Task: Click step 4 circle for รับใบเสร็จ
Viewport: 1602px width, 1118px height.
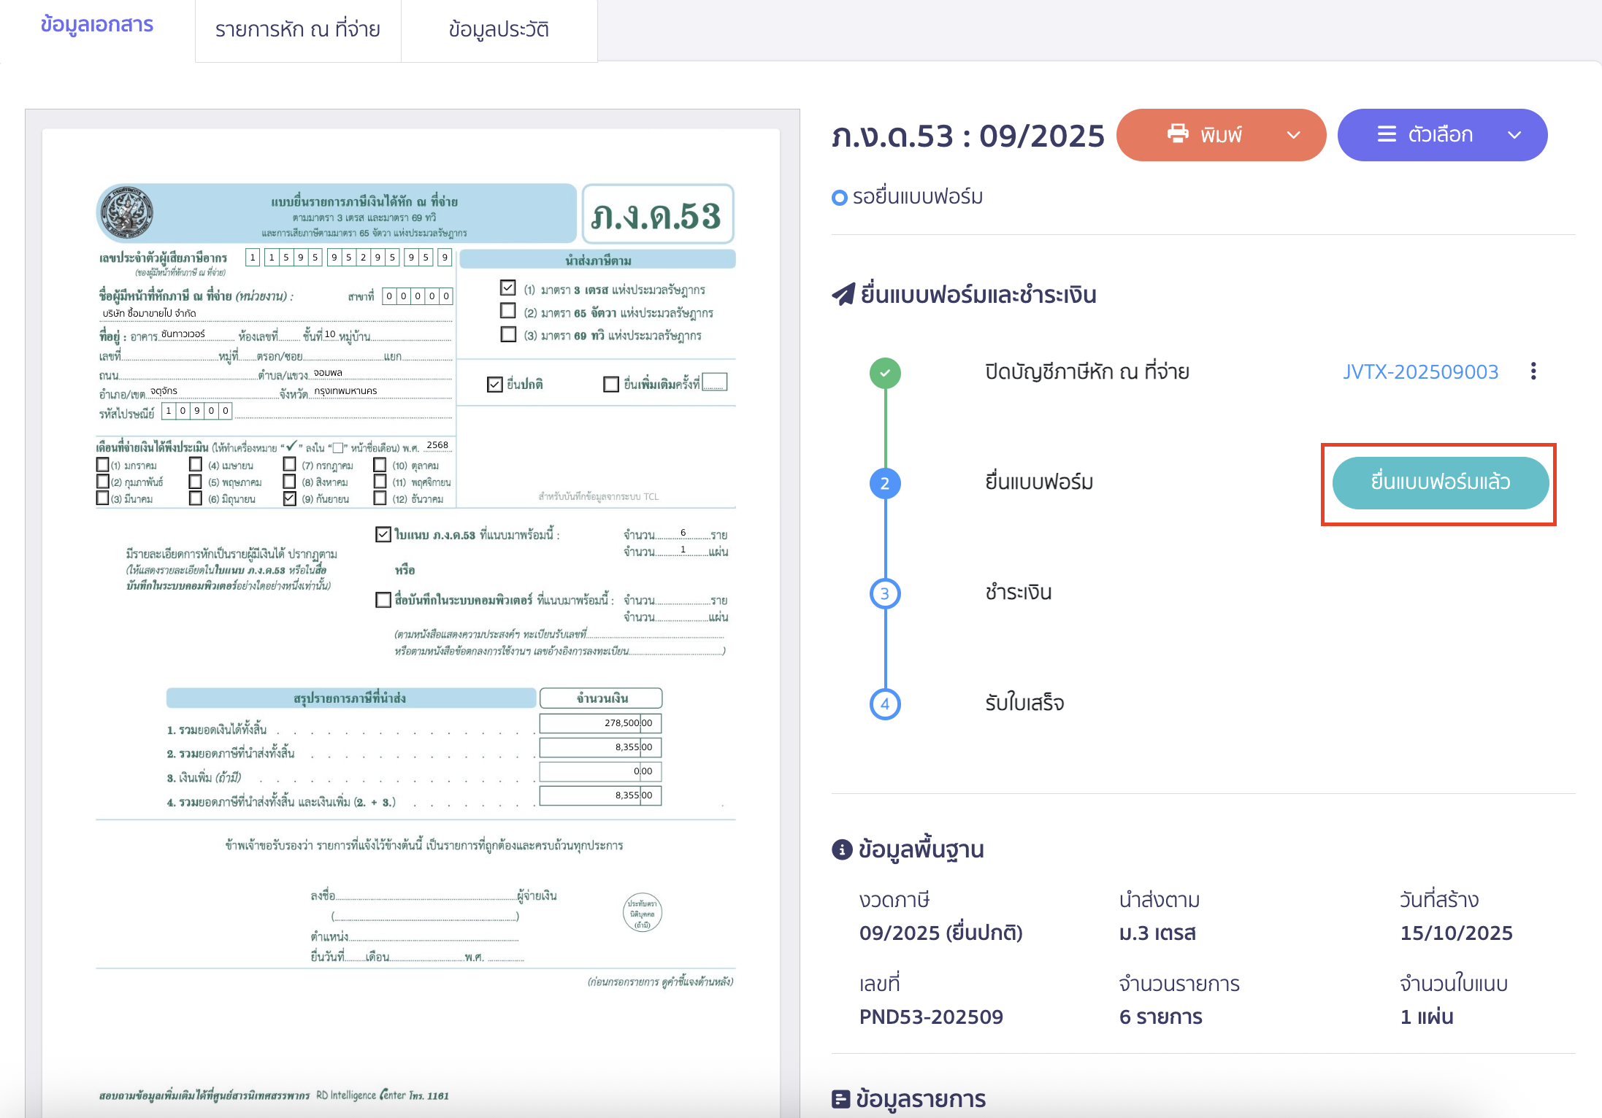Action: coord(885,704)
